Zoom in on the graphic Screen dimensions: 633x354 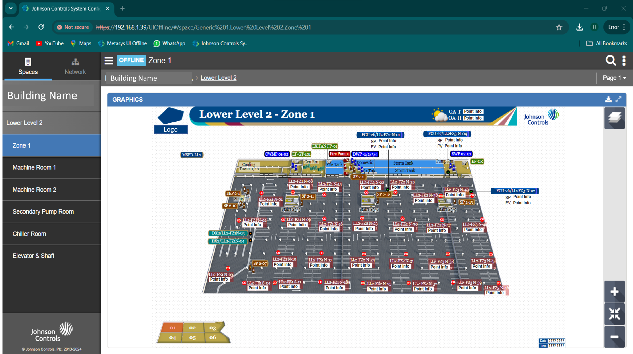coord(614,292)
